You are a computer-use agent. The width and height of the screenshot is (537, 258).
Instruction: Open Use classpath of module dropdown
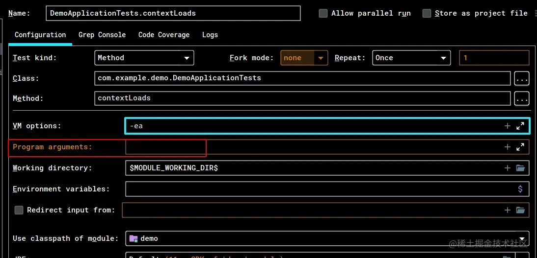327,238
